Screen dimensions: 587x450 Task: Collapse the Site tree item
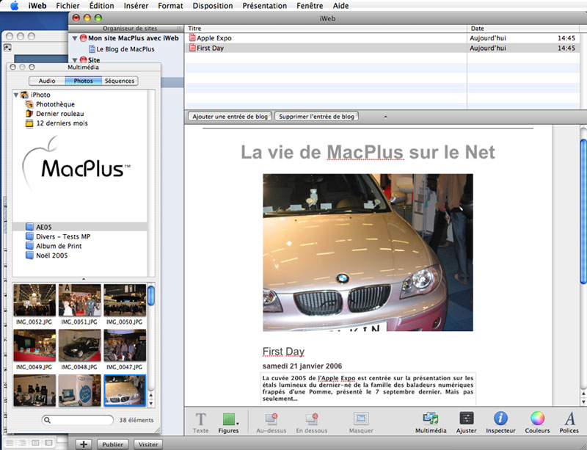75,60
